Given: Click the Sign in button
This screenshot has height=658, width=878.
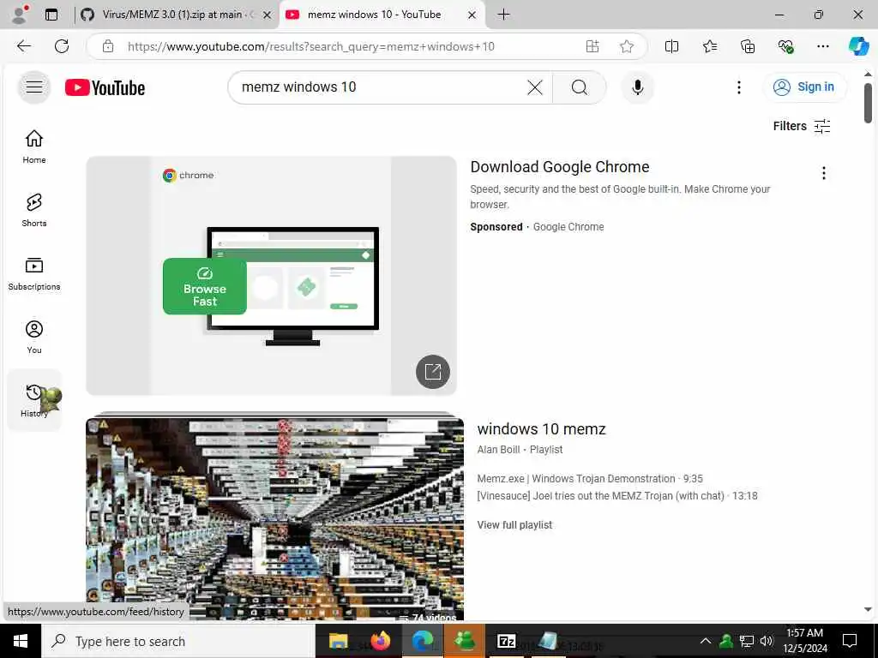Looking at the screenshot, I should click(804, 87).
